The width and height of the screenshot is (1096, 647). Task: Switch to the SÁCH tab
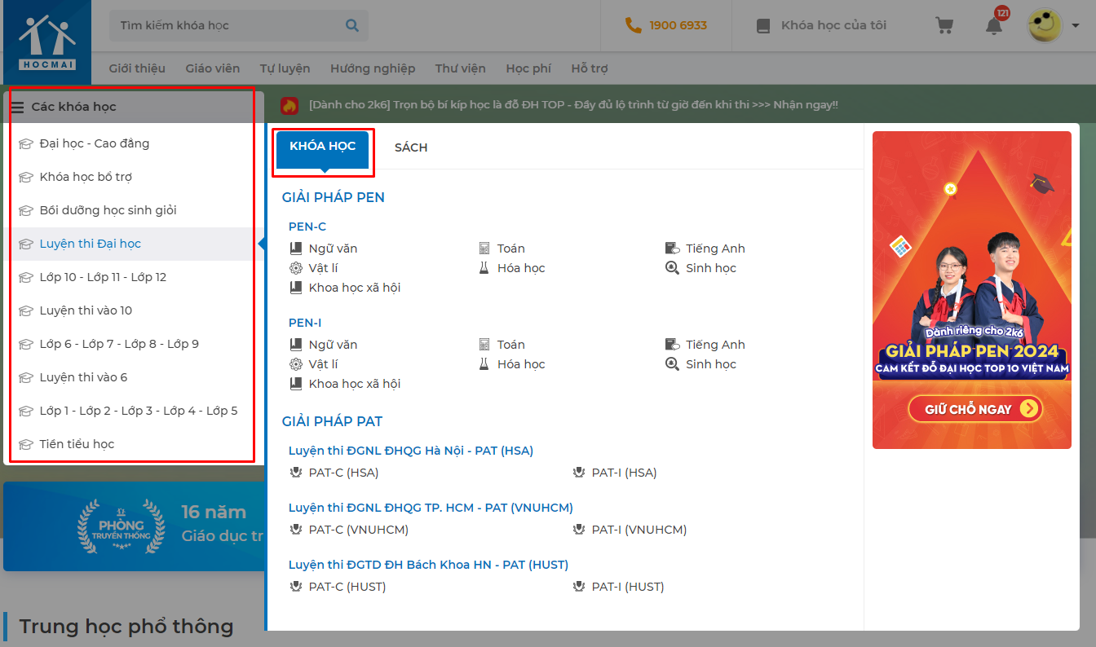click(x=411, y=147)
